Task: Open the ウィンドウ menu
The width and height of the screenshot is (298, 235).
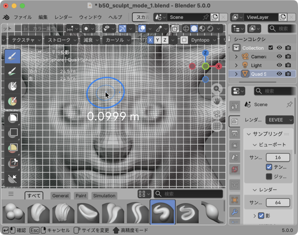Action: (90, 17)
